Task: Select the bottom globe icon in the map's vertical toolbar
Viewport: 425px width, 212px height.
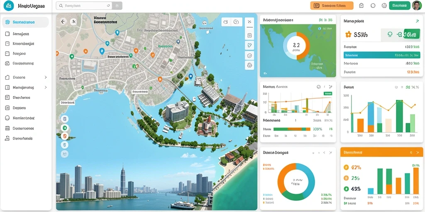Action: 249,65
